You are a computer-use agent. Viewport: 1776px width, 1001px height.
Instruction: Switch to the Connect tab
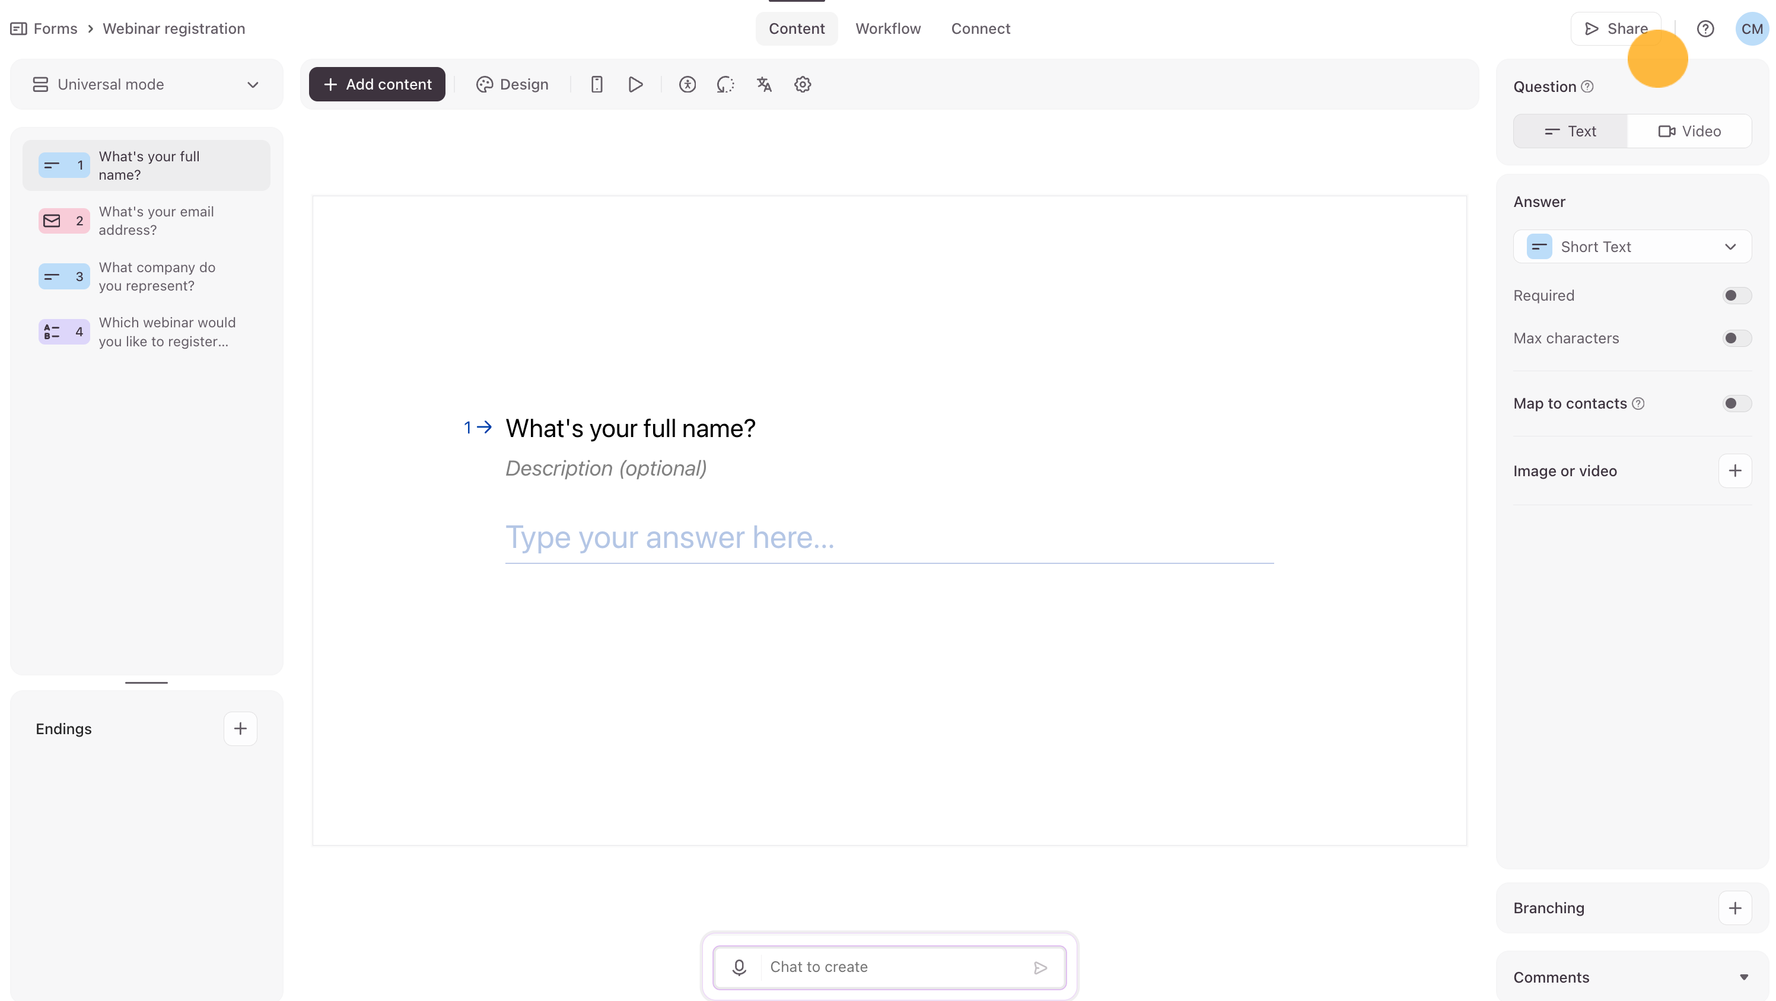(x=980, y=29)
